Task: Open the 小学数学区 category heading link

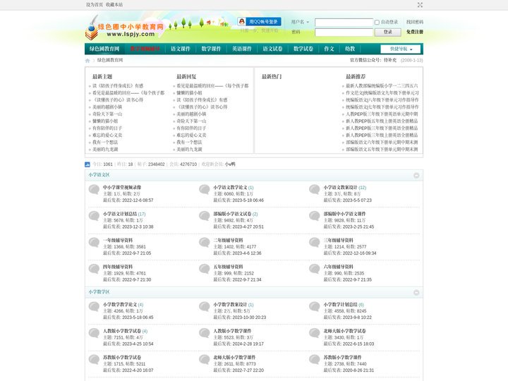Action: (x=99, y=292)
